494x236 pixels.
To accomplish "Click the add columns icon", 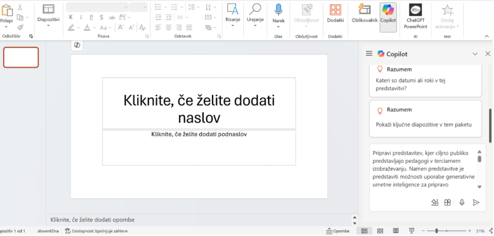I will point(180,17).
